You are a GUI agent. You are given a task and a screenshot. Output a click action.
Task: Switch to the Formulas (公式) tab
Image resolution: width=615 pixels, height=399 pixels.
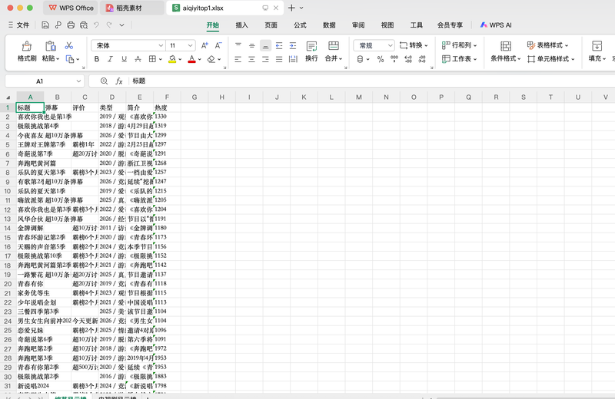[x=300, y=25]
